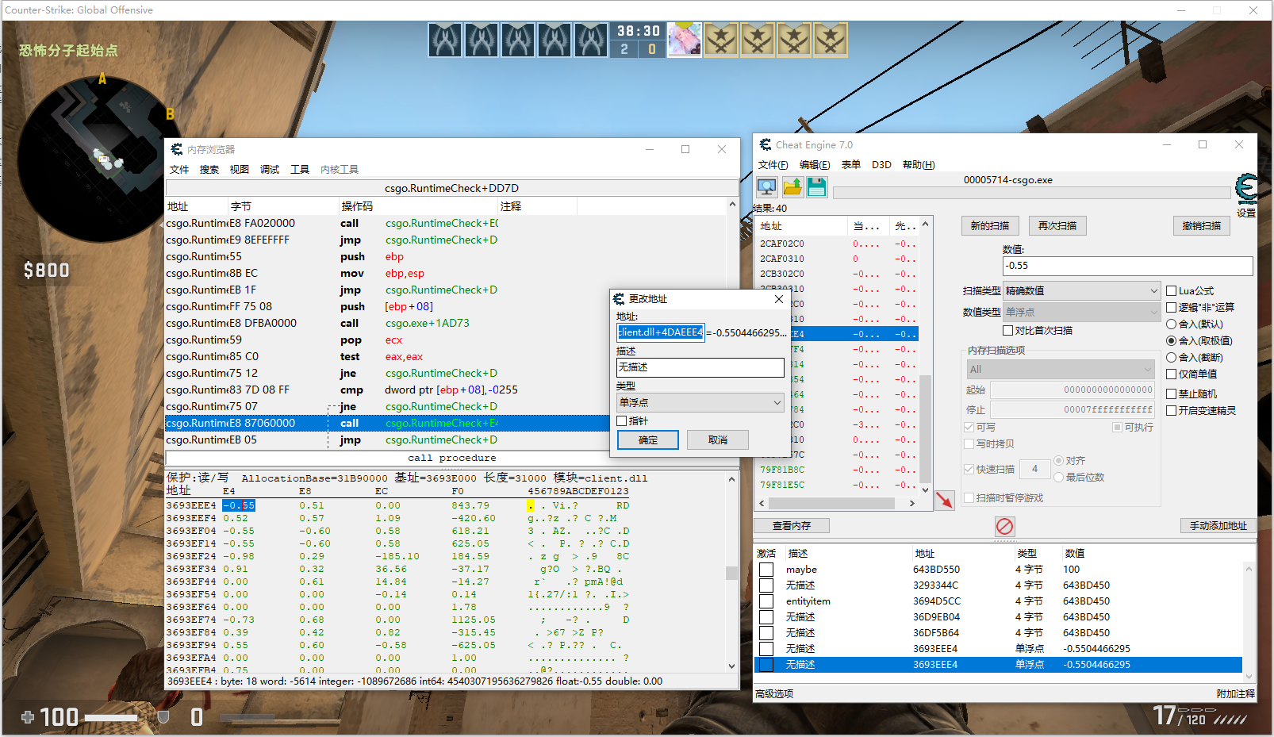This screenshot has height=737, width=1274.
Task: Click the open file folder icon
Action: (792, 187)
